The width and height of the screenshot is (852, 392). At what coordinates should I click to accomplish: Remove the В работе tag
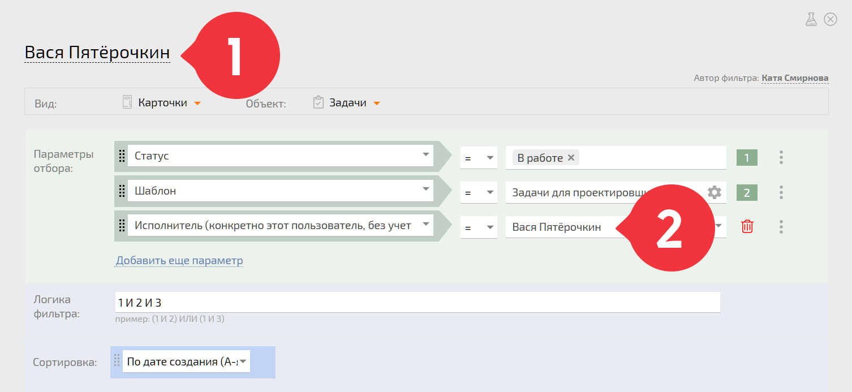pyautogui.click(x=571, y=158)
